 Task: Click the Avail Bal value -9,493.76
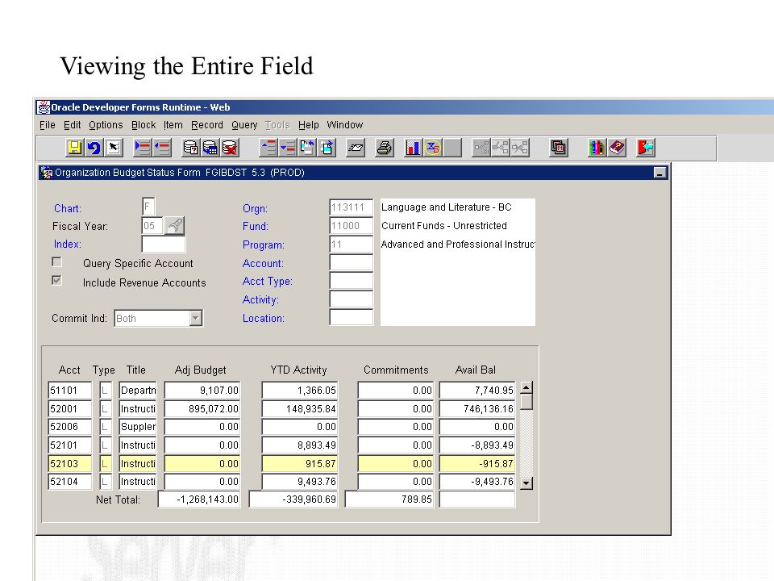coord(477,481)
